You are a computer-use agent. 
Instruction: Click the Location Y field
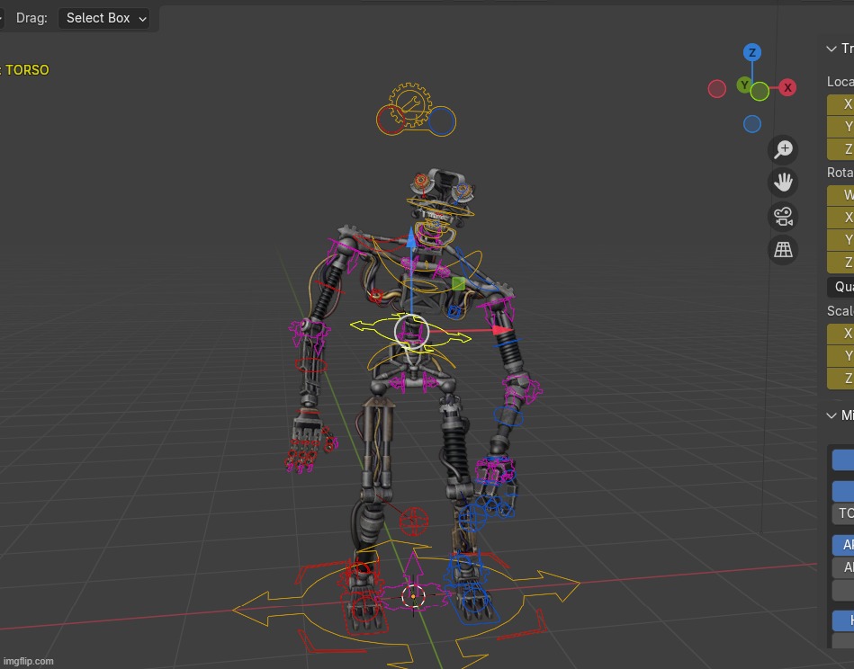pos(841,127)
